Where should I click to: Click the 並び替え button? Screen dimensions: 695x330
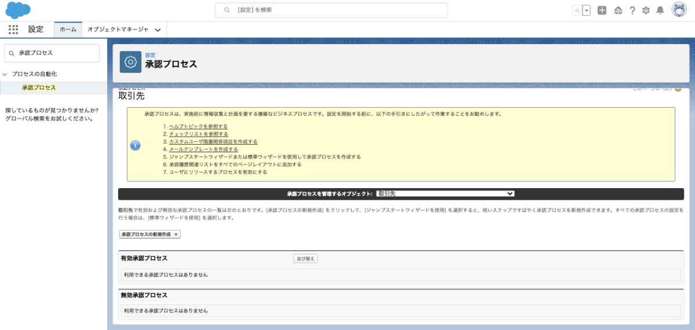[x=305, y=259]
